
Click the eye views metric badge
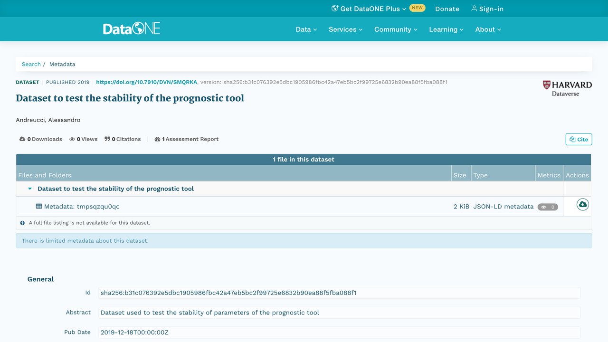click(548, 207)
